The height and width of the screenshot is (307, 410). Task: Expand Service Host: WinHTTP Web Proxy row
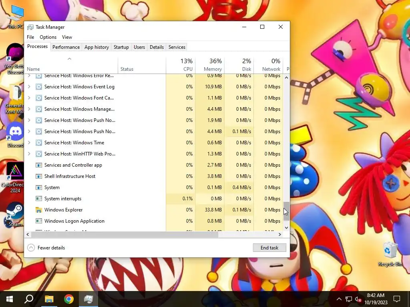(29, 154)
